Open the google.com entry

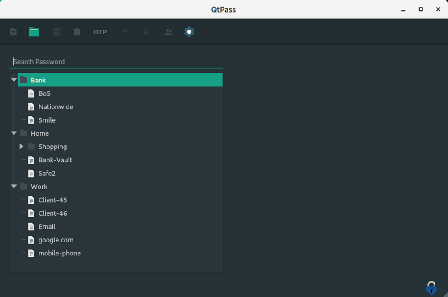[56, 240]
